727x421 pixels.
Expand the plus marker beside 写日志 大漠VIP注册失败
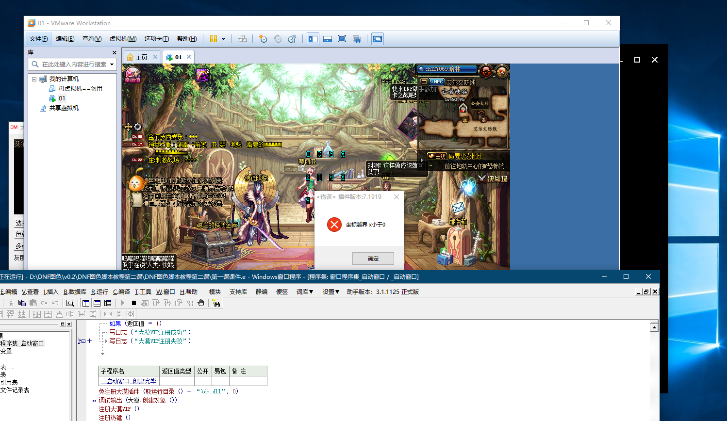pos(90,341)
